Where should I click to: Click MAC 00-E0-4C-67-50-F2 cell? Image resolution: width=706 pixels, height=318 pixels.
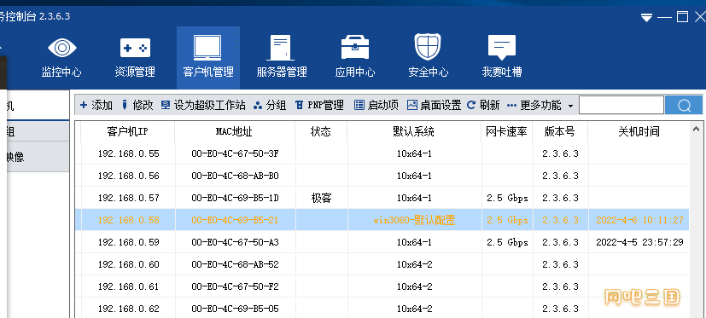[235, 286]
